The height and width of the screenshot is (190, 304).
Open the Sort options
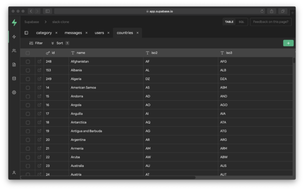coord(60,43)
